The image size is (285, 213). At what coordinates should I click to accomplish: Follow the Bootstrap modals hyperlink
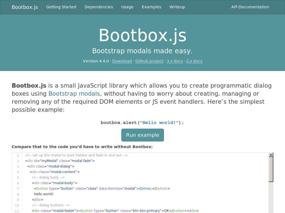point(74,94)
